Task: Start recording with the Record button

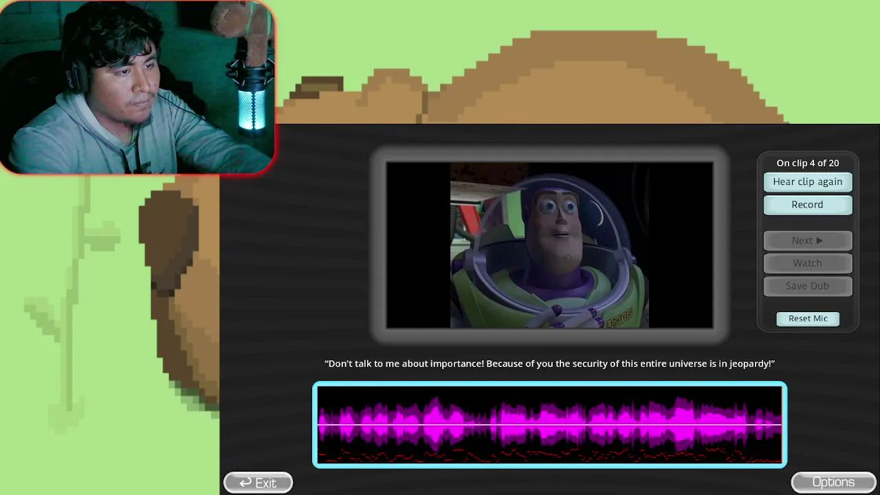Action: click(x=808, y=204)
